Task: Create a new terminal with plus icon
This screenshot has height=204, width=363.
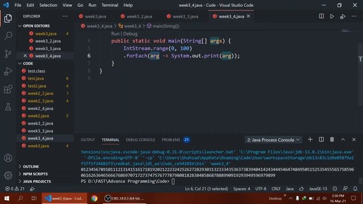Action: coord(310,139)
